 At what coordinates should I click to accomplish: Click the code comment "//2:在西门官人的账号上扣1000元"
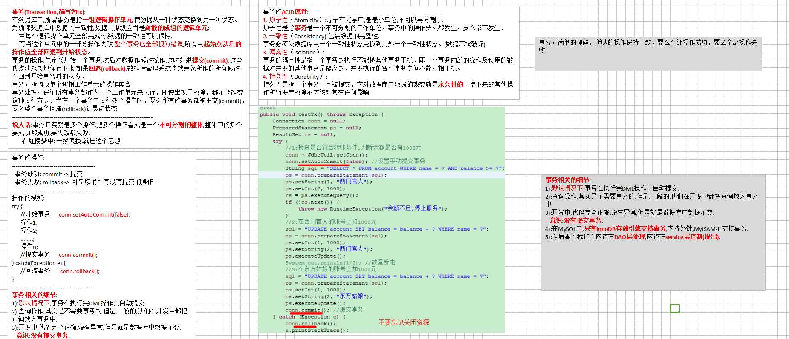(x=331, y=222)
